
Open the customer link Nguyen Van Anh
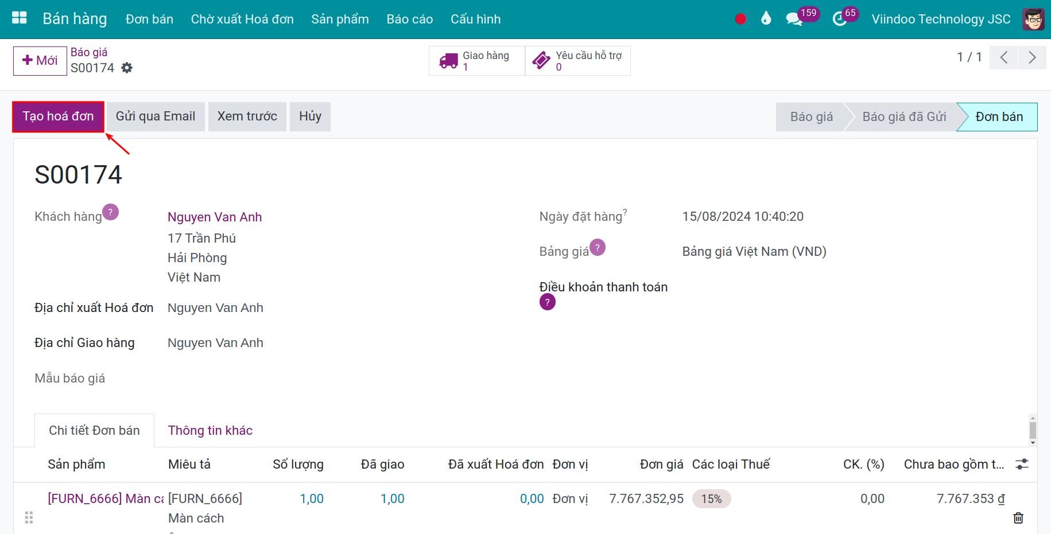(x=214, y=217)
